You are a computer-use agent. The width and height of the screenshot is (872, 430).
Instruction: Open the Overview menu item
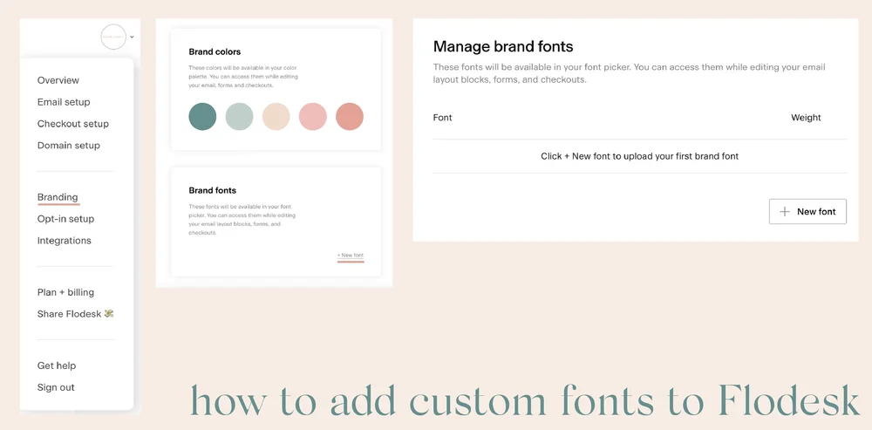point(58,80)
